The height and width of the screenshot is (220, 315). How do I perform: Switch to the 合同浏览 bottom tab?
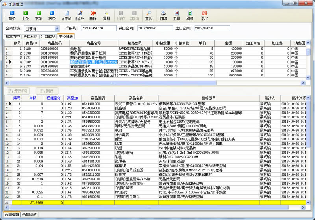30,215
